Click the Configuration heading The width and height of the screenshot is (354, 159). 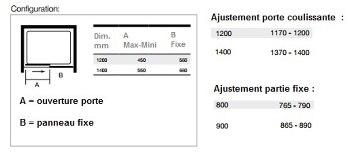[35, 9]
